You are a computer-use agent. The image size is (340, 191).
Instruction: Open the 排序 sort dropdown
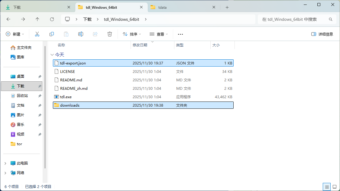(132, 34)
